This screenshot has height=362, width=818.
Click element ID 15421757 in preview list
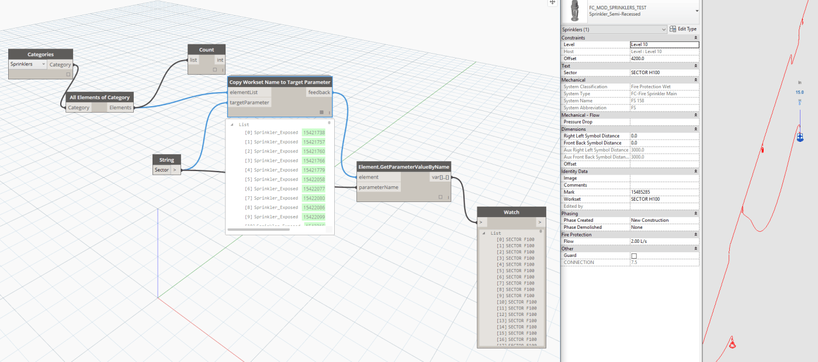(x=314, y=142)
